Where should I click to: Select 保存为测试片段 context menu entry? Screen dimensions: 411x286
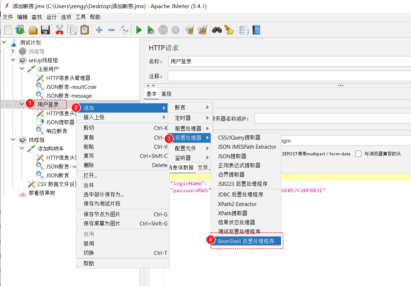point(123,204)
